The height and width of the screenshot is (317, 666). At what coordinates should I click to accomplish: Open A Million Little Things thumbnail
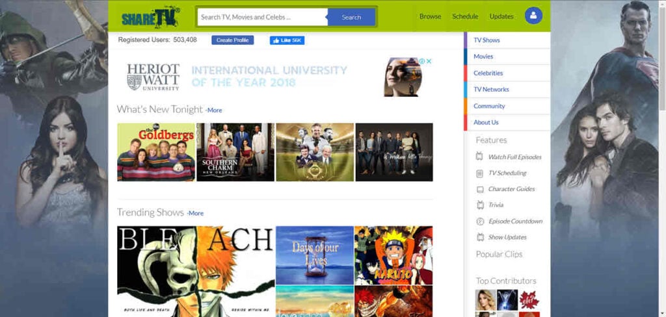394,152
